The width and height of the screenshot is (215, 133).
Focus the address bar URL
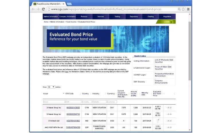[106, 9]
